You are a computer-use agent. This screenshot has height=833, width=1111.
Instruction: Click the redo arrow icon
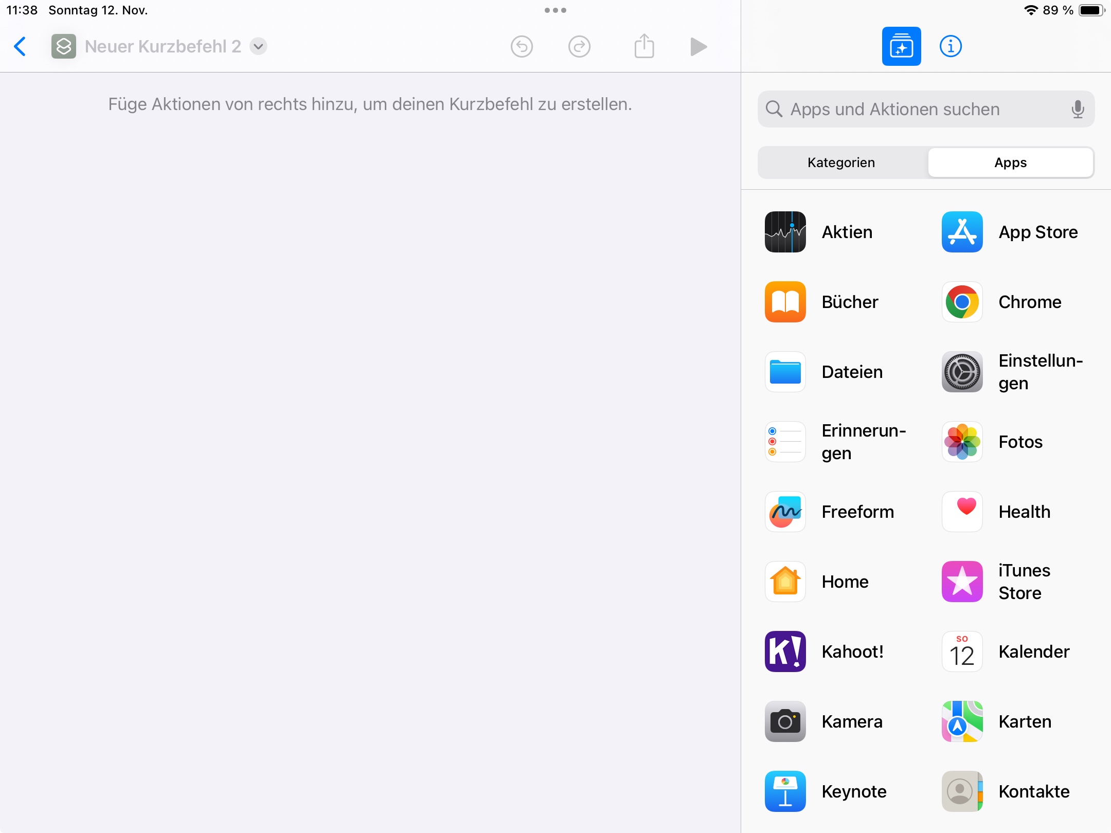[x=579, y=46]
